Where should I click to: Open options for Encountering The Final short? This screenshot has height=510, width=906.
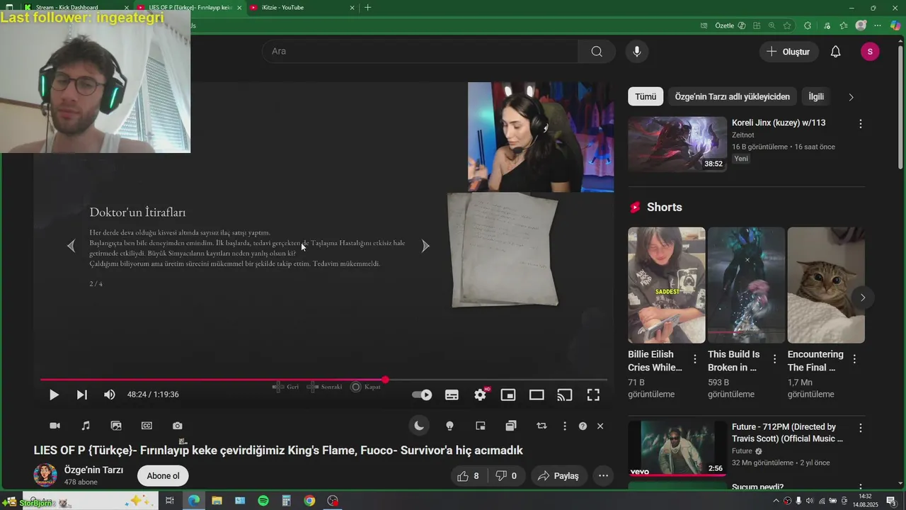pos(854,359)
